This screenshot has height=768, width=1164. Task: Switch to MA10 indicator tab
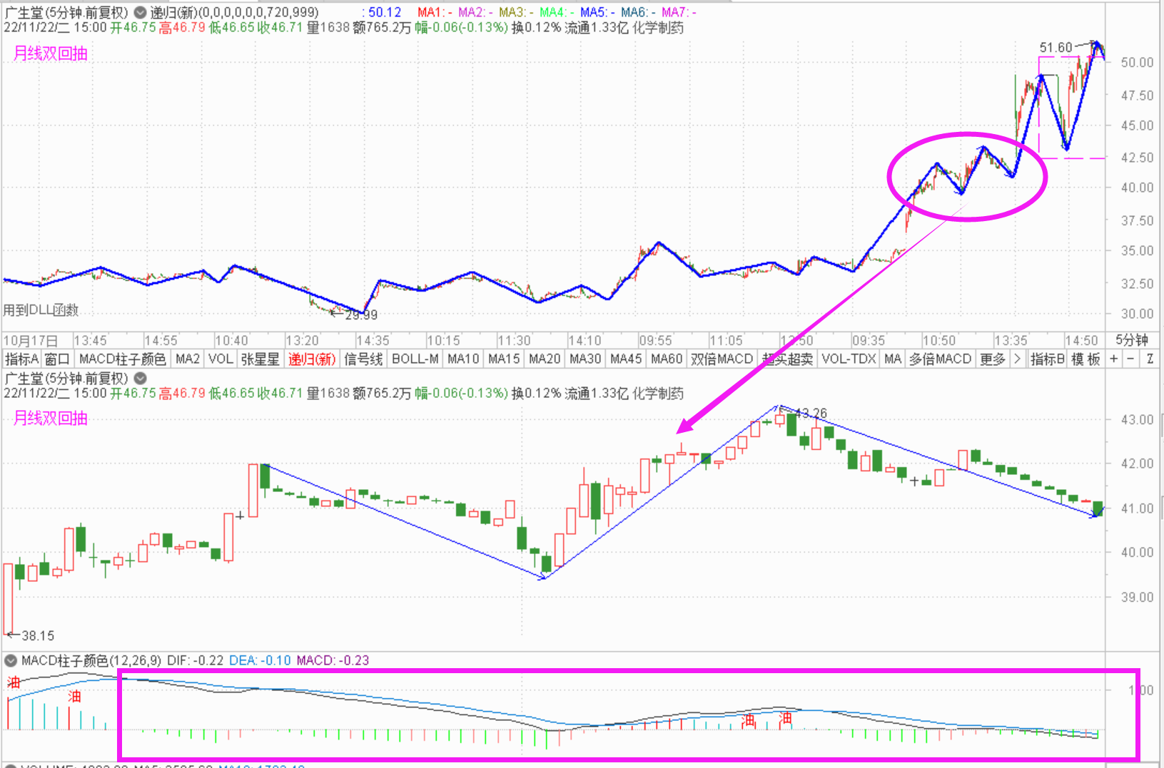(463, 359)
